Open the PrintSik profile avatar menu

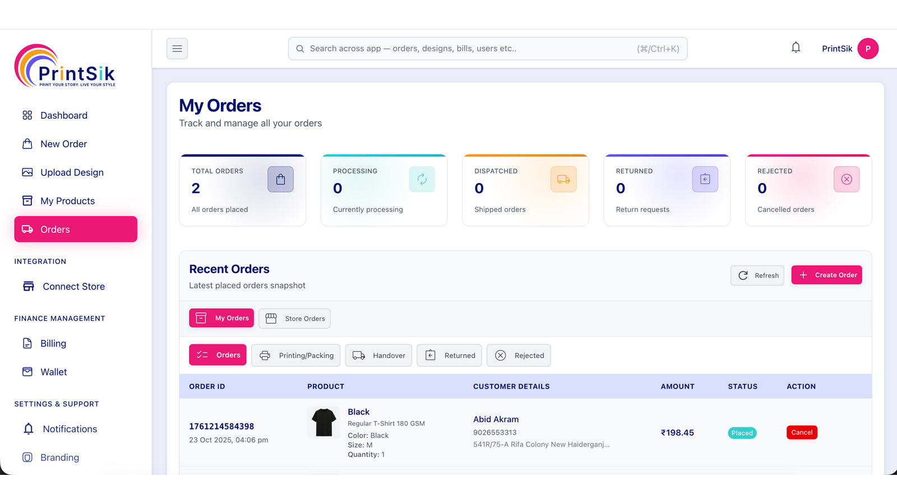pyautogui.click(x=868, y=48)
